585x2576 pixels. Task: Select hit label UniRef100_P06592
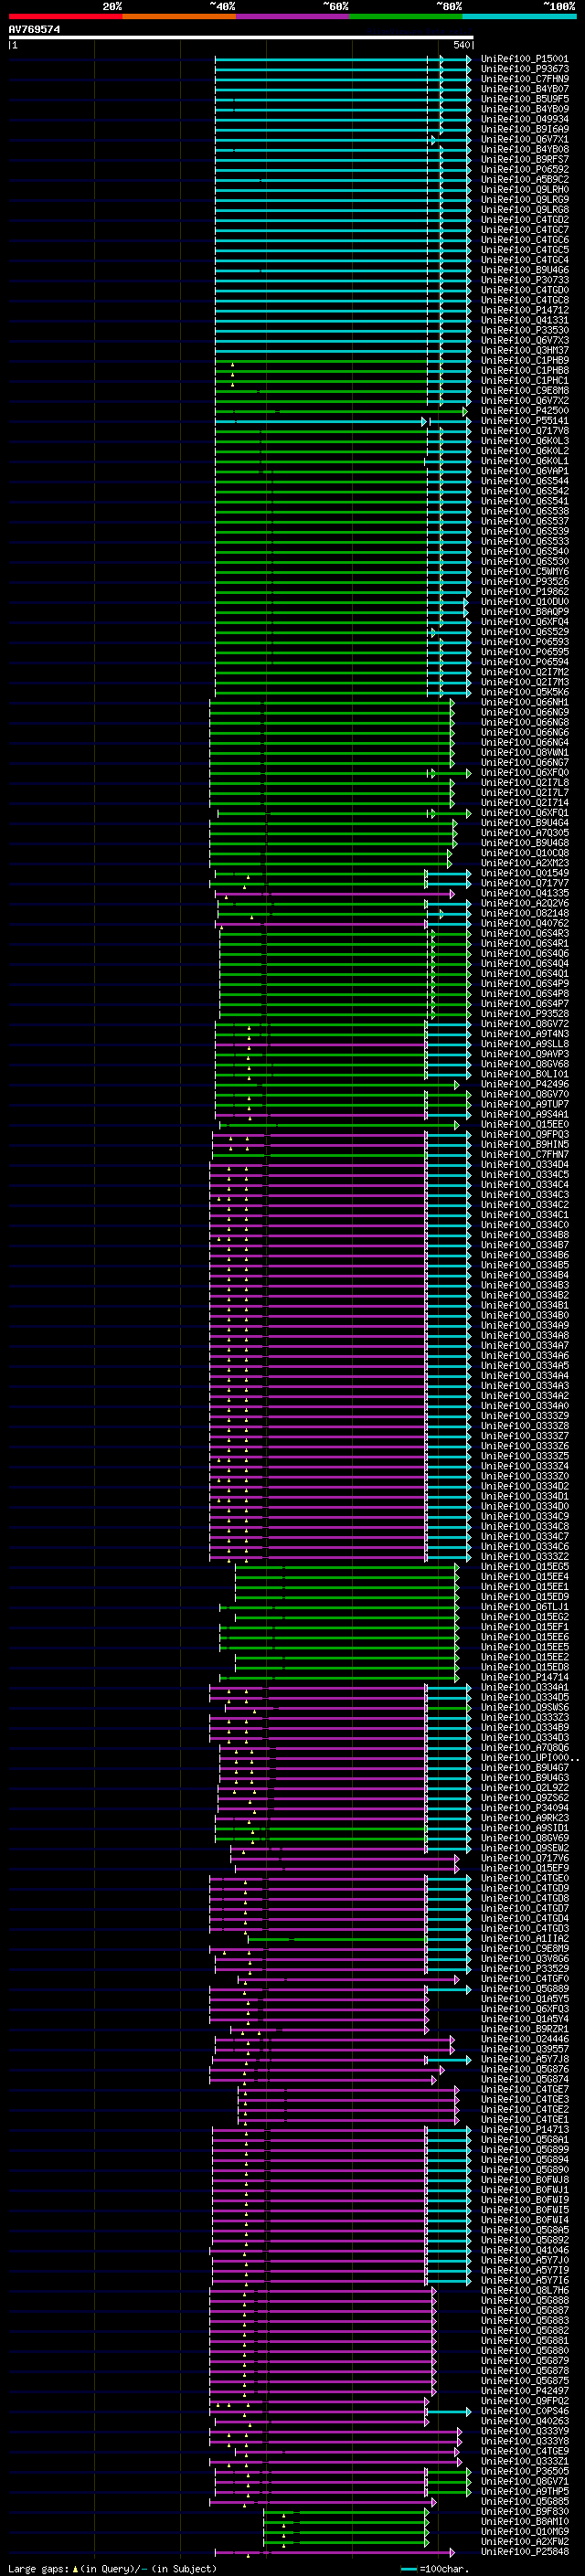coord(525,170)
